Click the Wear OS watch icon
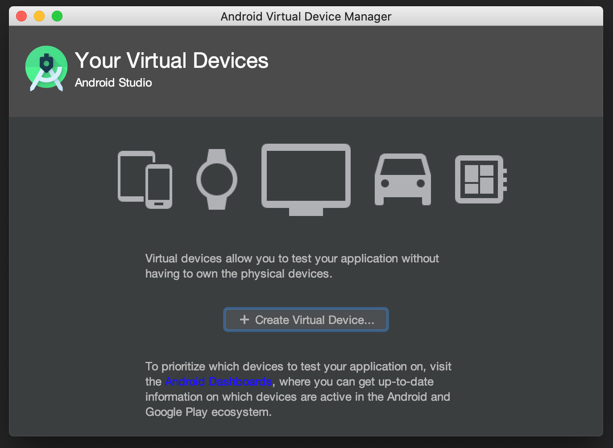The height and width of the screenshot is (448, 613). pos(217,179)
